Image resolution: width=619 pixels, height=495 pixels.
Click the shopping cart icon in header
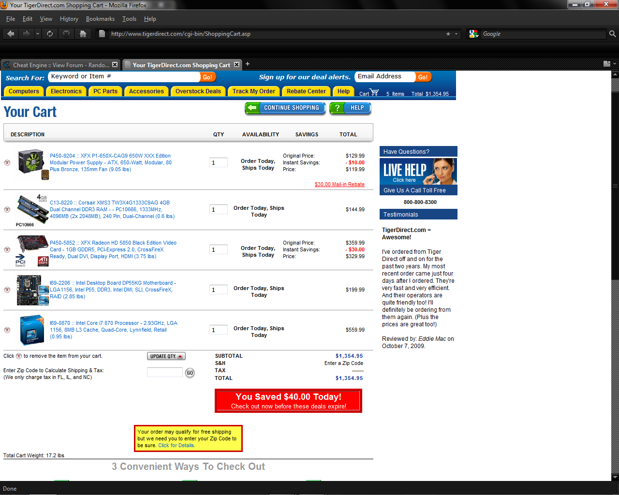[x=374, y=92]
